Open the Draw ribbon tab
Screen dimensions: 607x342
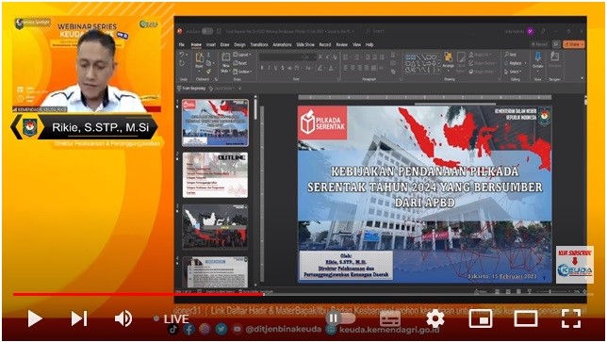coord(225,45)
